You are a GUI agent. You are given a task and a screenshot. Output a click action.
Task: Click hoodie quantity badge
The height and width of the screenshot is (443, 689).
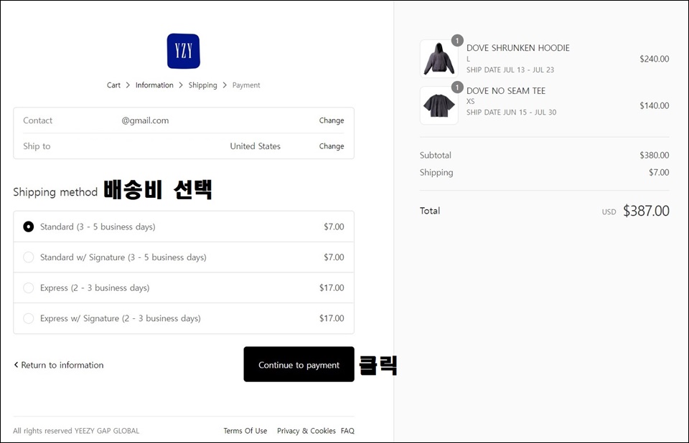(x=457, y=40)
